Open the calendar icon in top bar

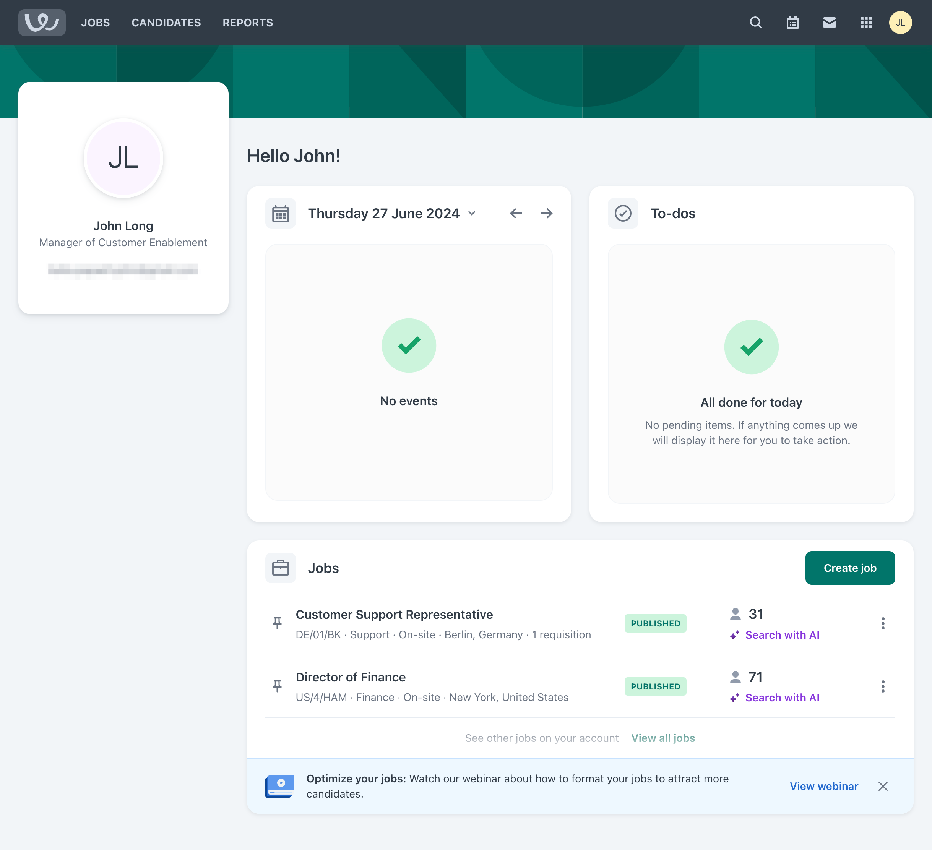(792, 23)
